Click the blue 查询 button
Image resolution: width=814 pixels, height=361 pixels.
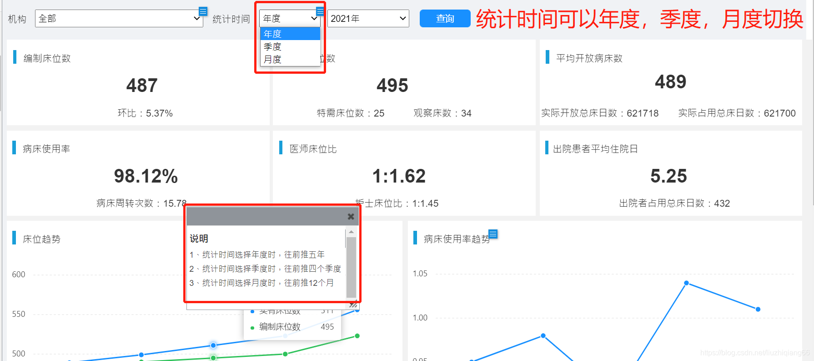pyautogui.click(x=445, y=19)
